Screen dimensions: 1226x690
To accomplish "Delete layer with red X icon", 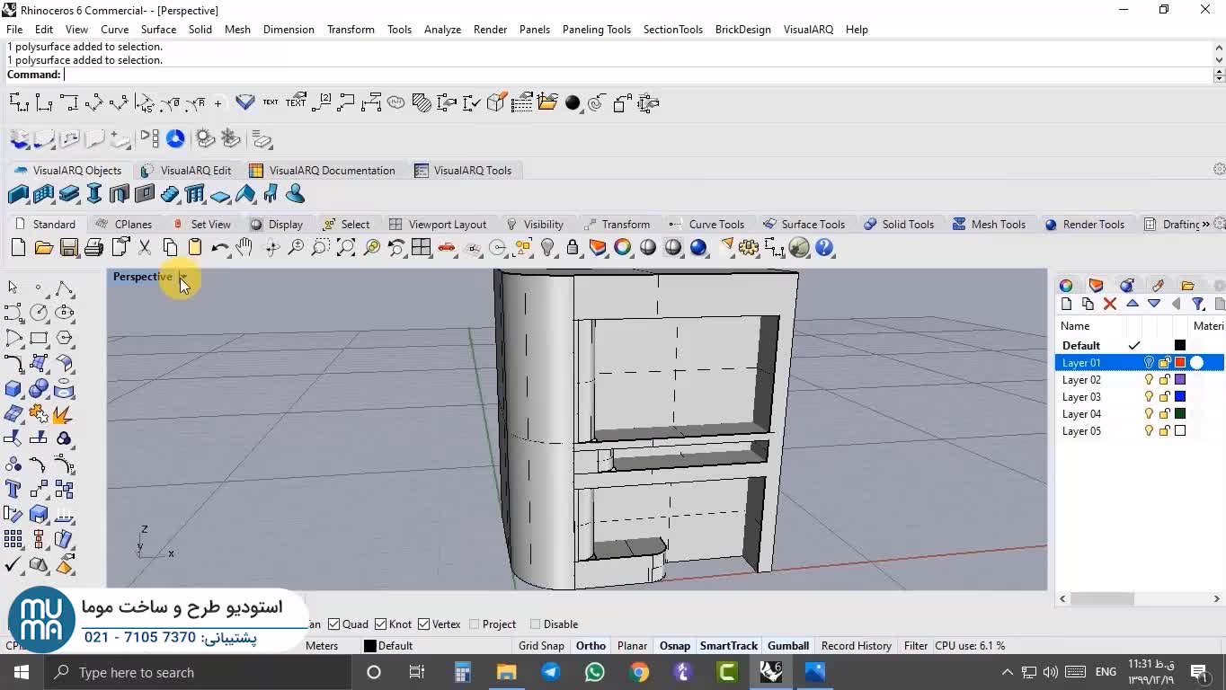I will pos(1110,305).
